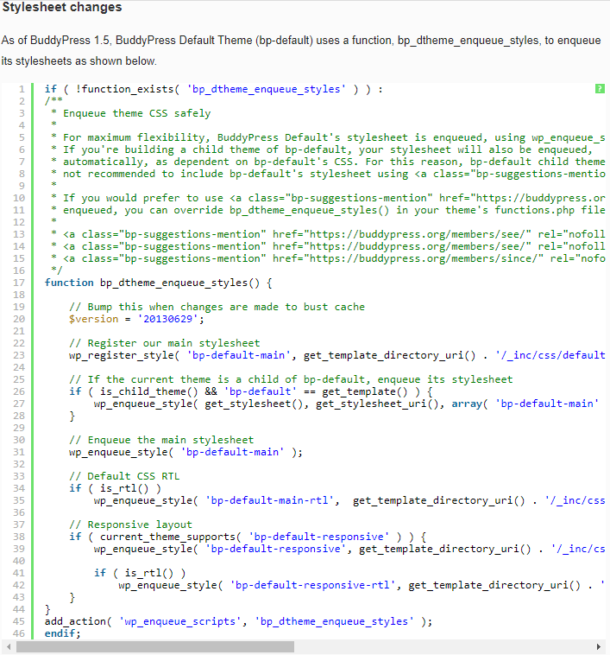The height and width of the screenshot is (655, 610).
Task: Click the comment line starting 'For maximum flexibility'
Action: (328, 137)
